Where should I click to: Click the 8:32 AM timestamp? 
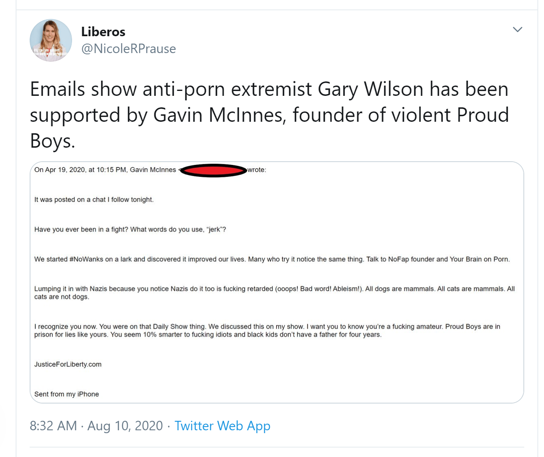pos(53,426)
